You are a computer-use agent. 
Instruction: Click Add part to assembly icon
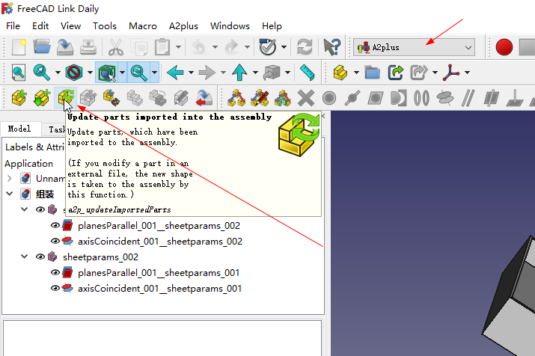point(19,98)
